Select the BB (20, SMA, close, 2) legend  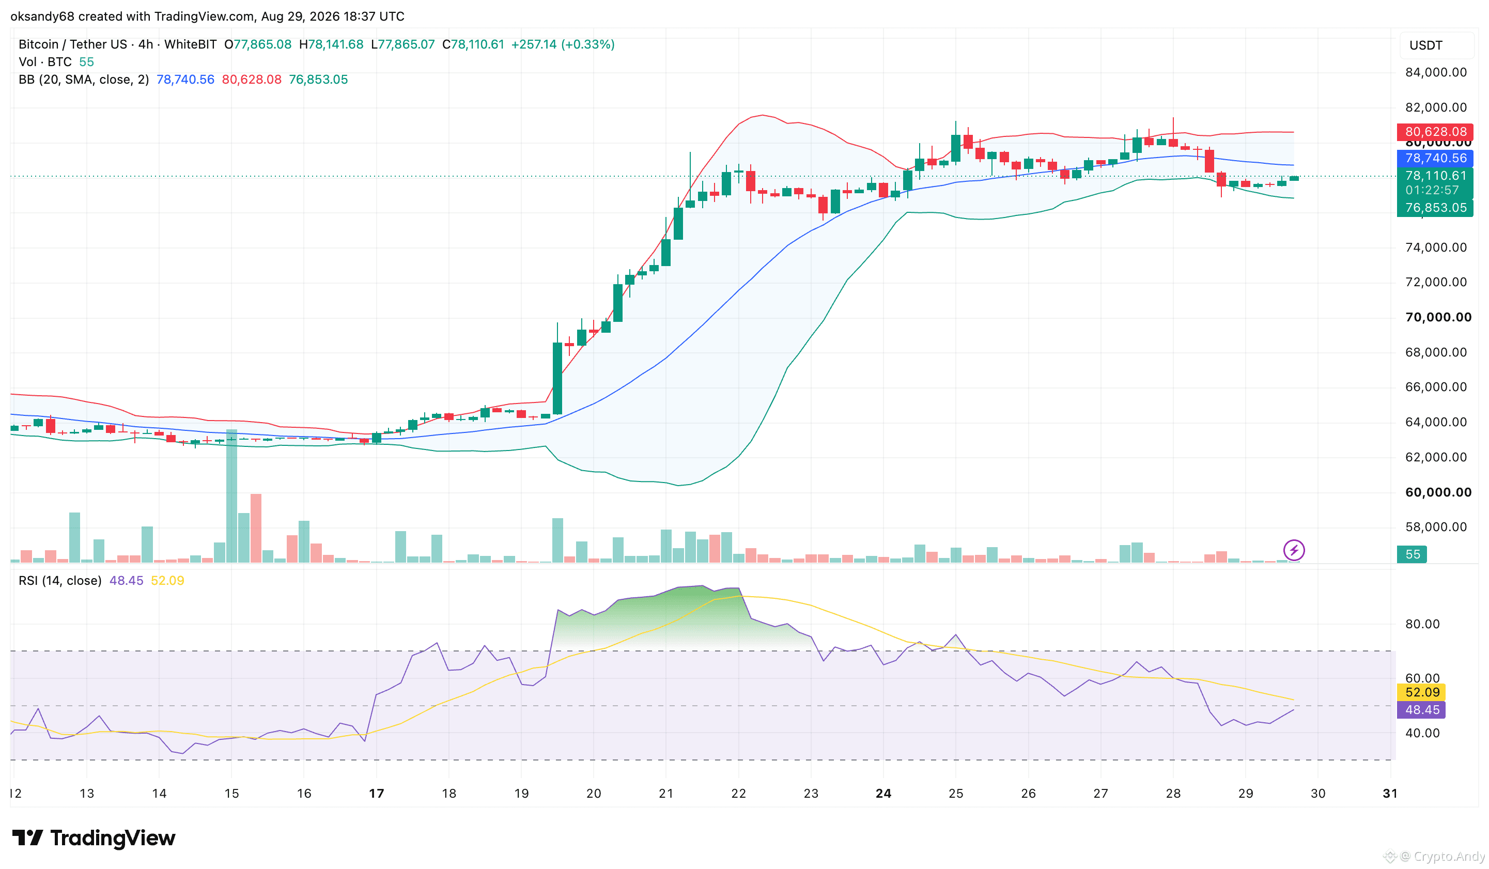point(83,80)
